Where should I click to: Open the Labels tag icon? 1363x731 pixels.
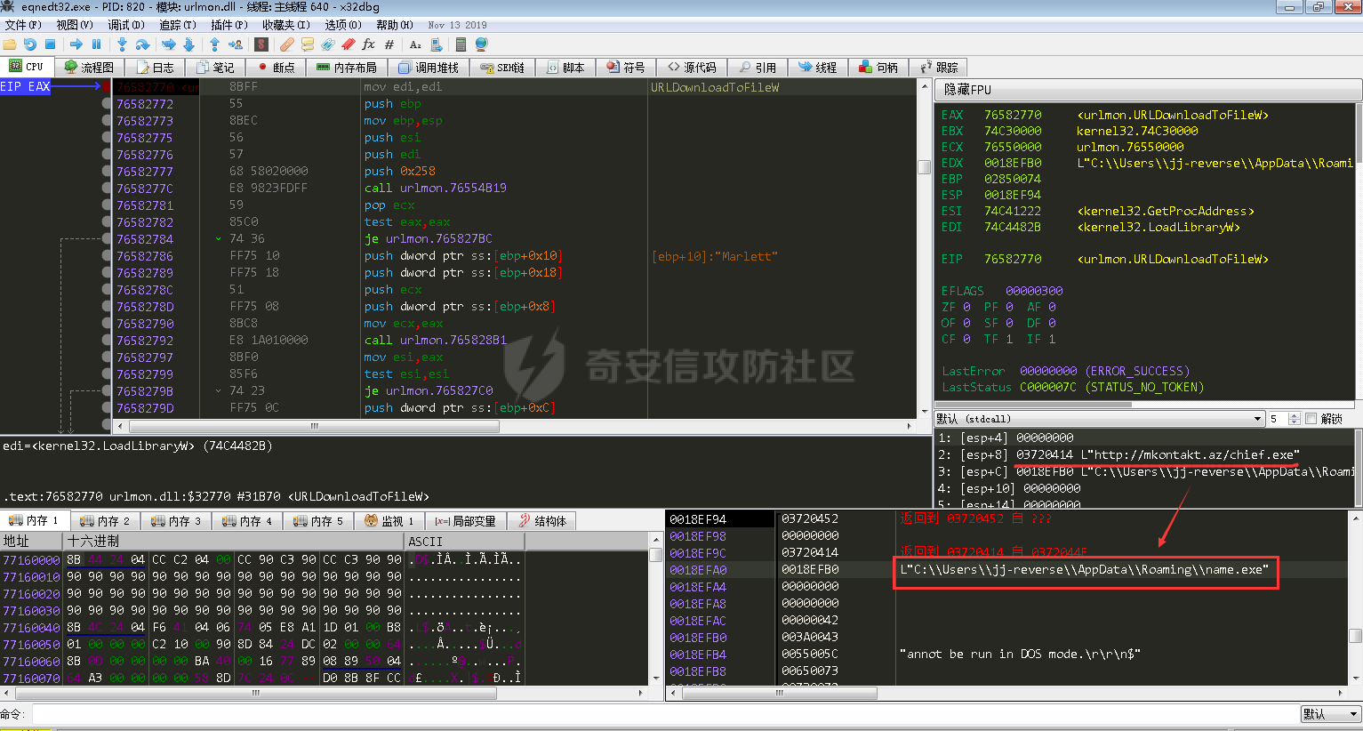328,44
